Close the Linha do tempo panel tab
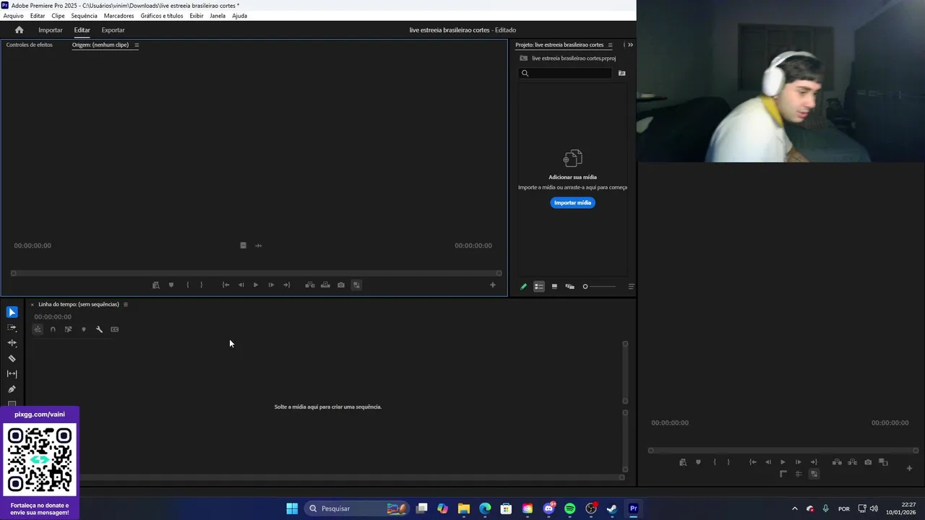 [32, 305]
